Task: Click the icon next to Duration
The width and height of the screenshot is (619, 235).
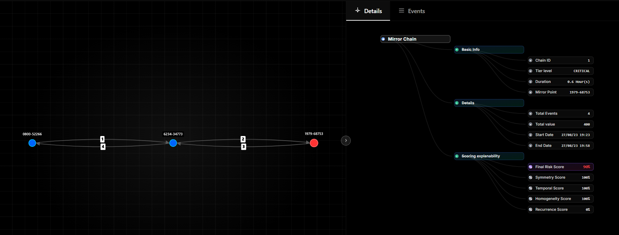Action: point(531,82)
